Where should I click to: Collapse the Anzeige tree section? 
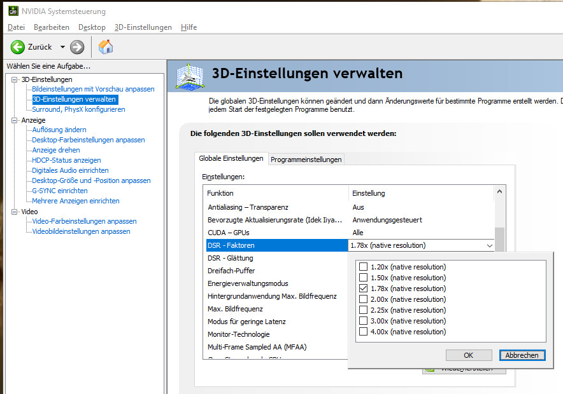15,120
